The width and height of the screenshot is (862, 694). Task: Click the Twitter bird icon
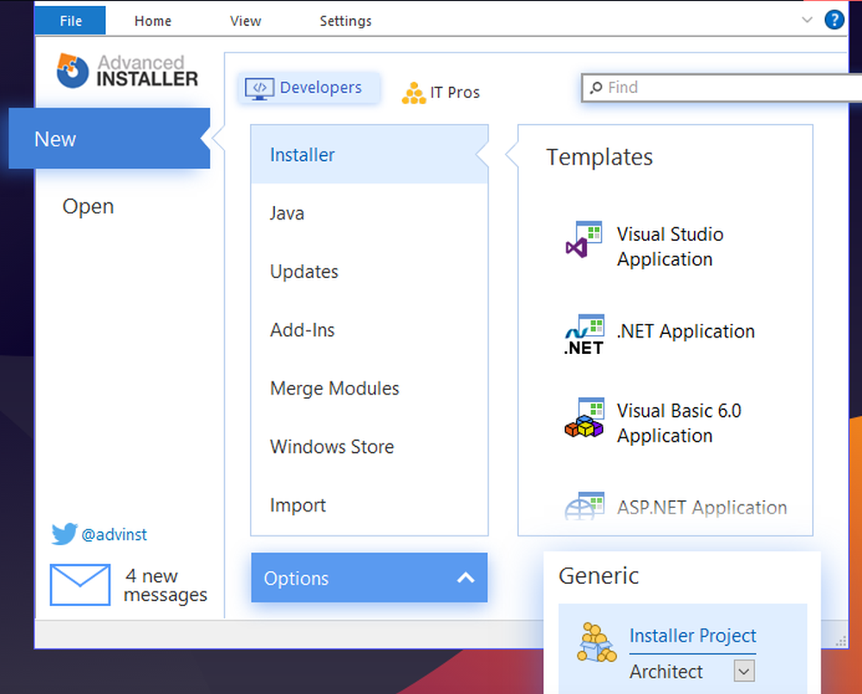(x=65, y=534)
